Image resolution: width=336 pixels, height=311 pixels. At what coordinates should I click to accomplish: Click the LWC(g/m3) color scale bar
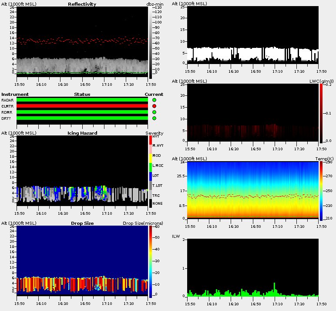point(322,113)
